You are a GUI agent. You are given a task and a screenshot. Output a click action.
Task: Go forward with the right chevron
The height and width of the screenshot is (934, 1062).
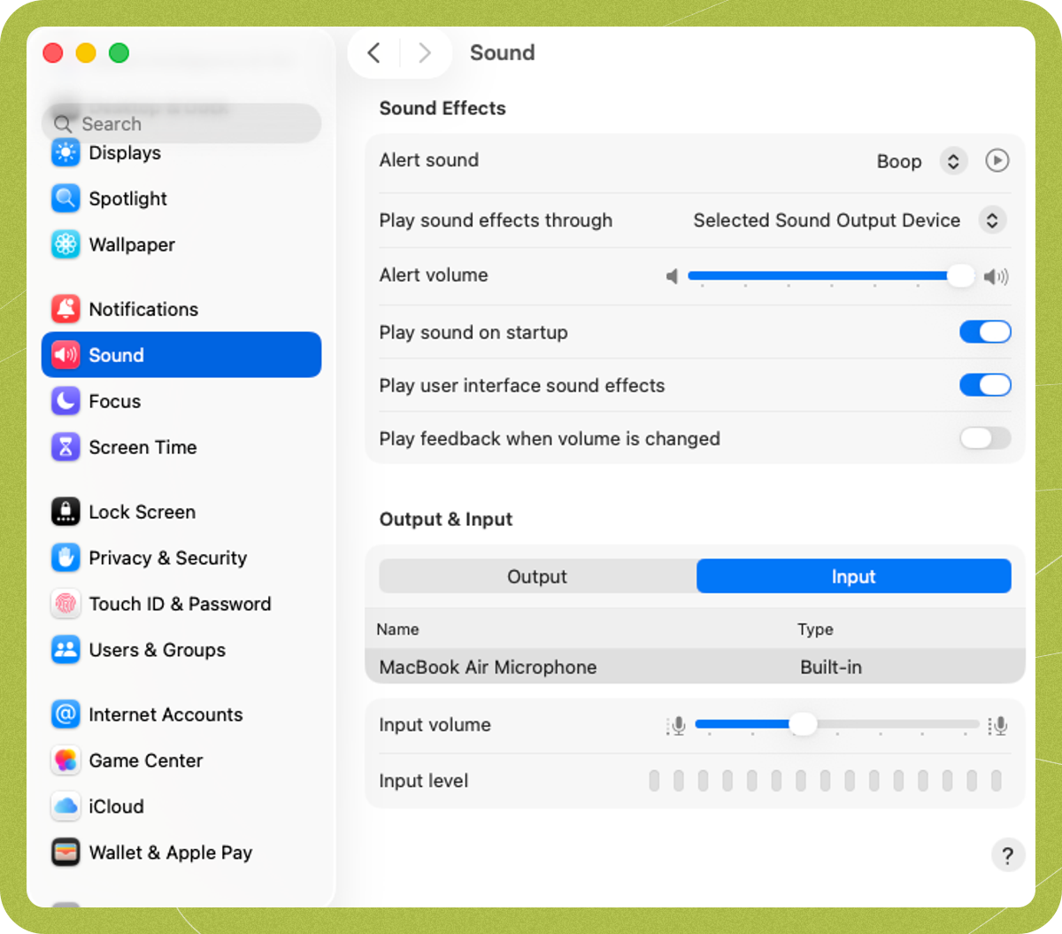tap(425, 53)
